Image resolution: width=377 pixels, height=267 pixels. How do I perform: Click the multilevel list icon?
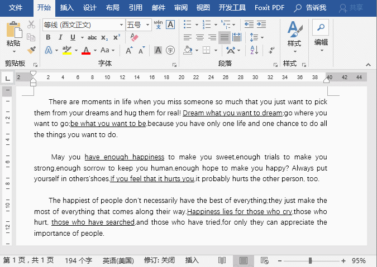pyautogui.click(x=226, y=25)
